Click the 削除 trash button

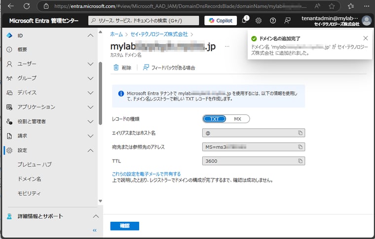(x=122, y=68)
